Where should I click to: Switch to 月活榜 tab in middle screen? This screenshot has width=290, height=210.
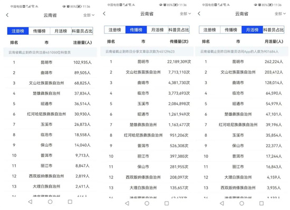coord(157,29)
